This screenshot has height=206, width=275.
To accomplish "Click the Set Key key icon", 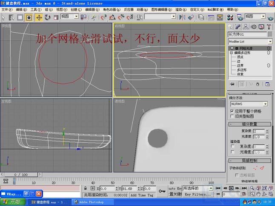I will click(x=162, y=191).
